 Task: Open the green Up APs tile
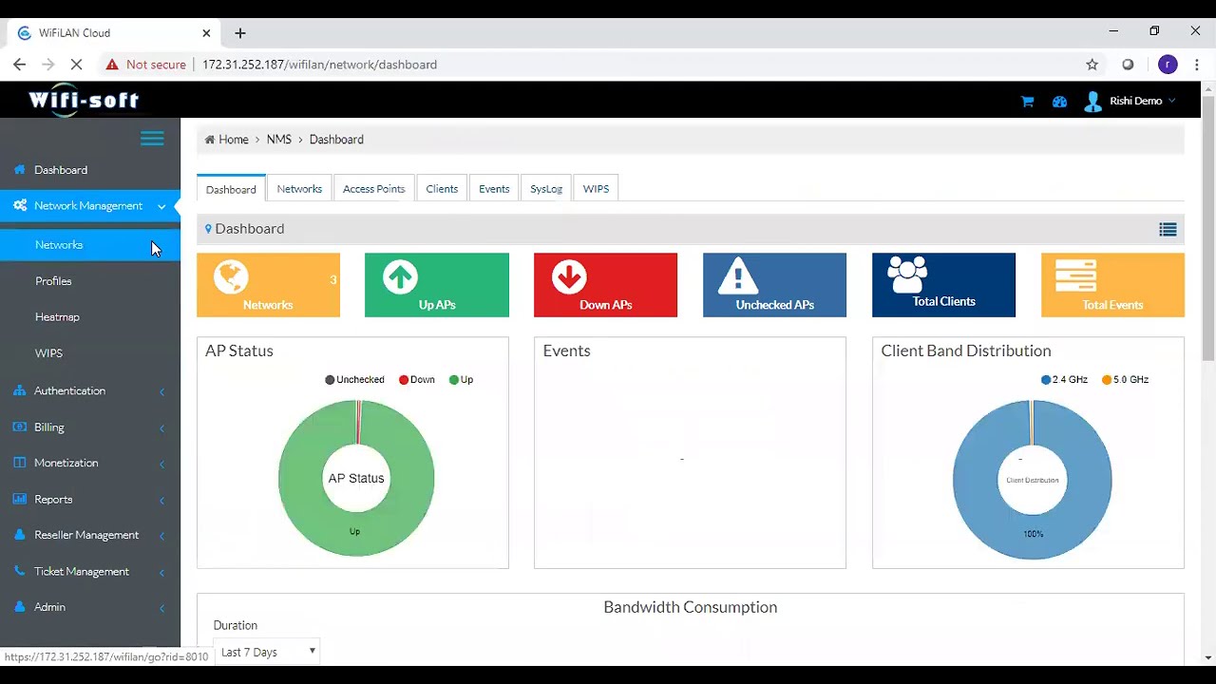tap(437, 285)
